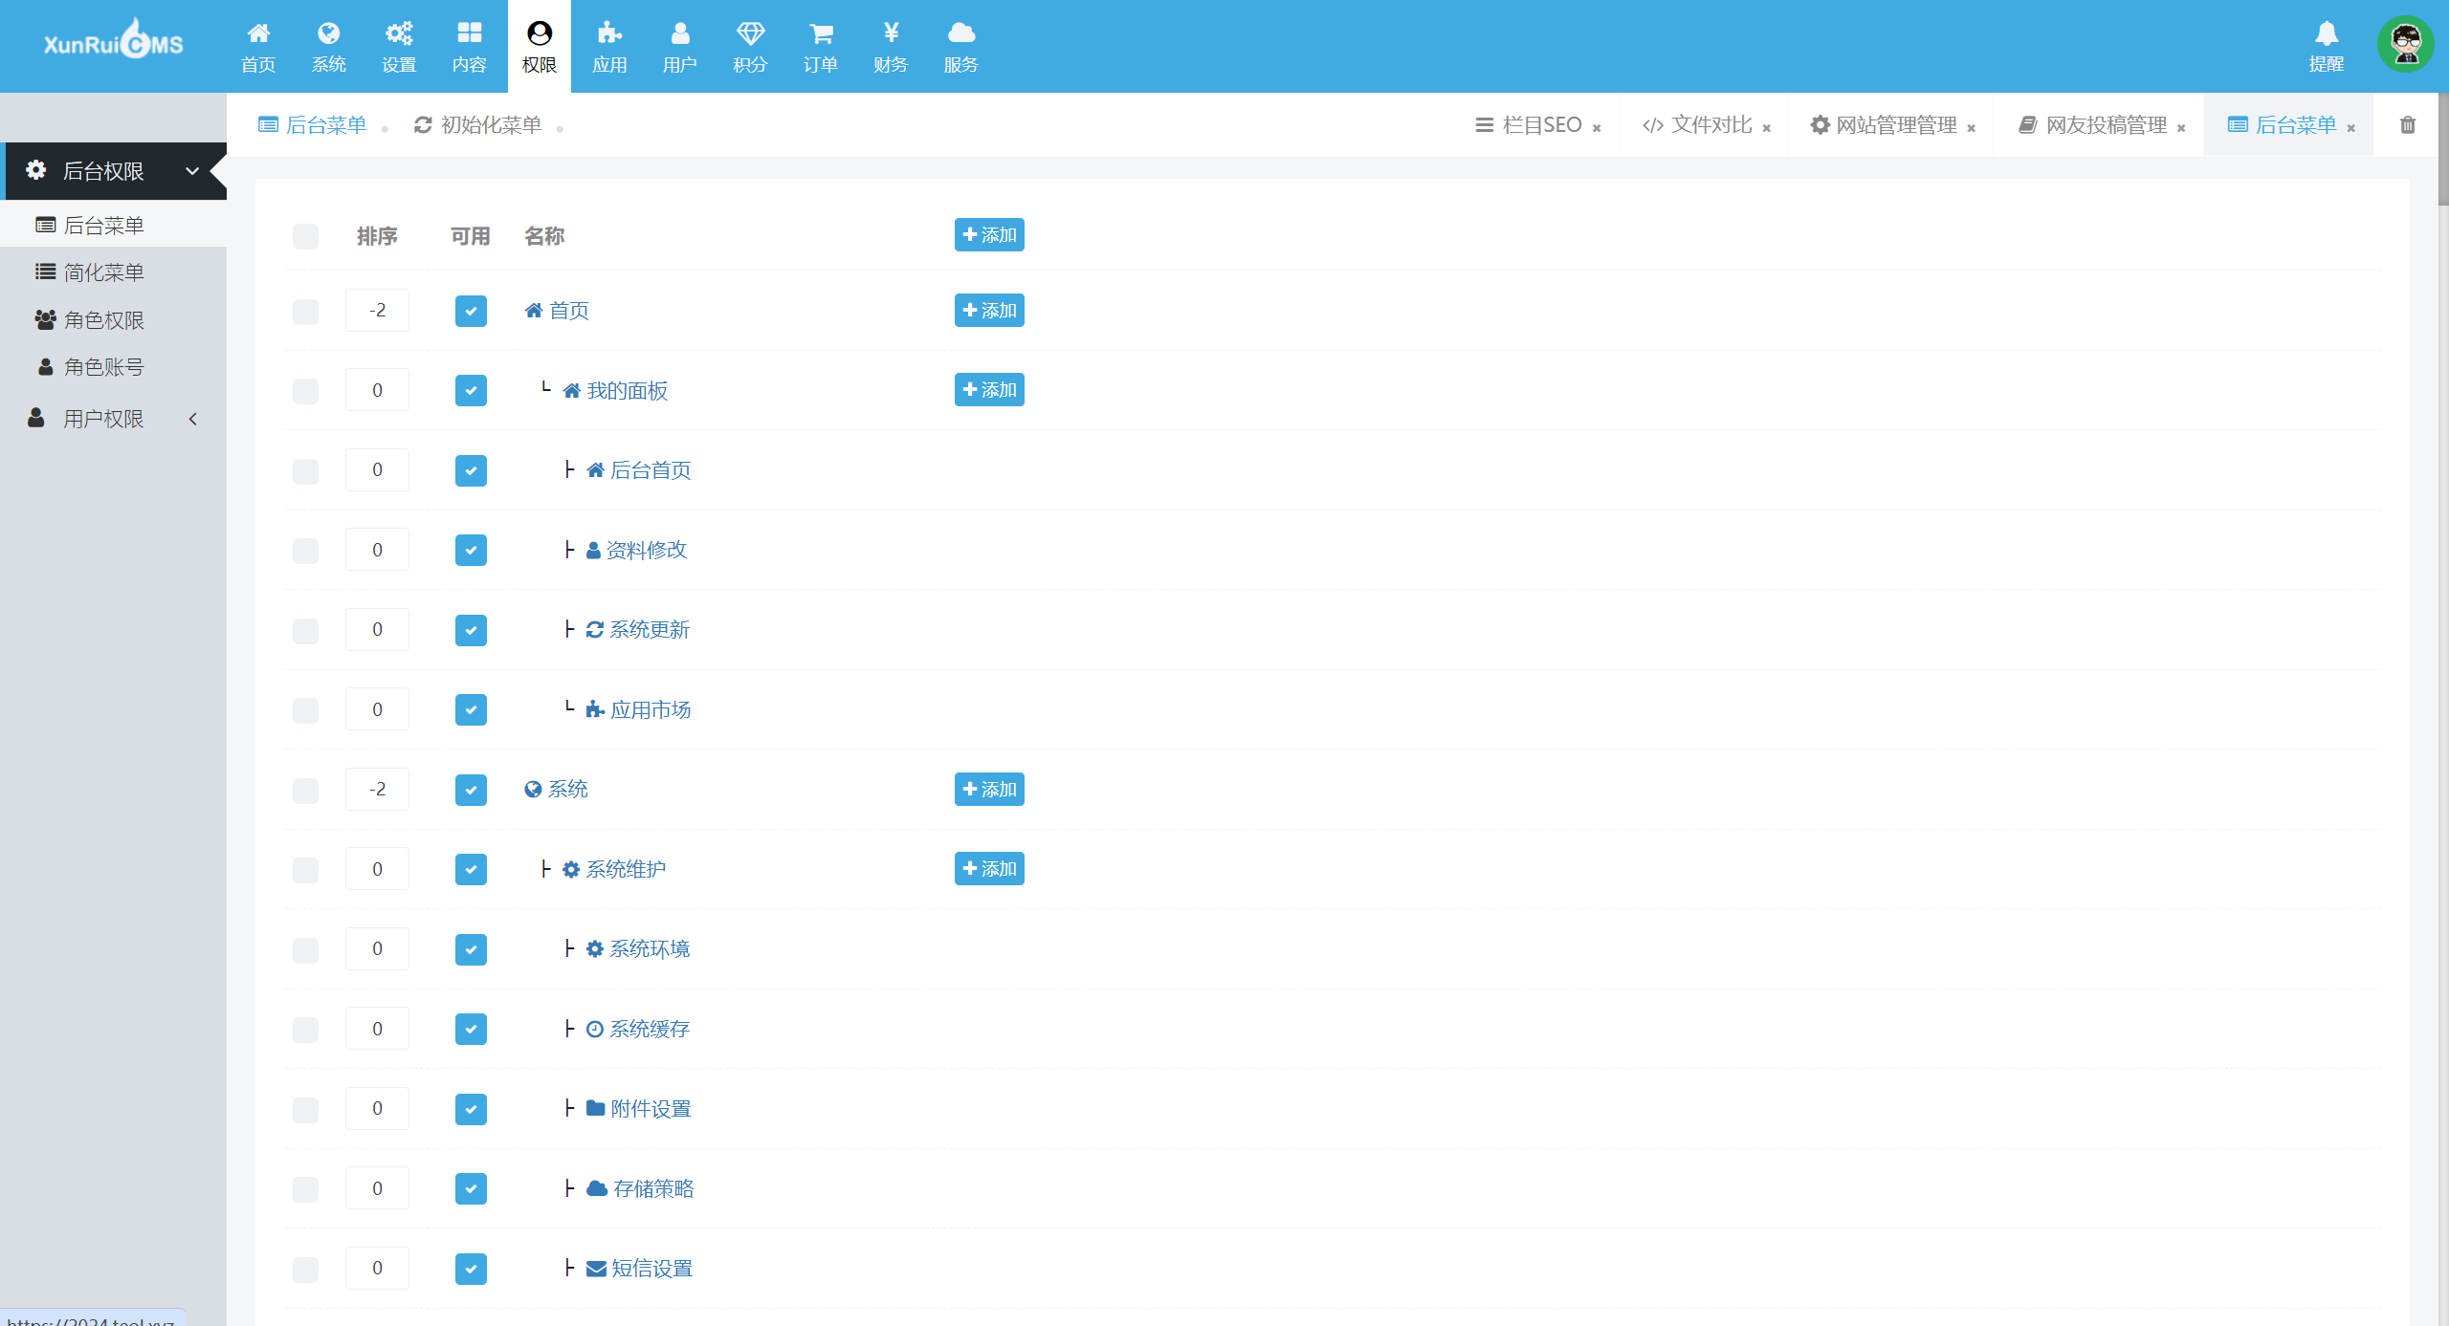The width and height of the screenshot is (2449, 1326).
Task: Expand the 用户权限 sidebar section chevron
Action: (x=192, y=419)
